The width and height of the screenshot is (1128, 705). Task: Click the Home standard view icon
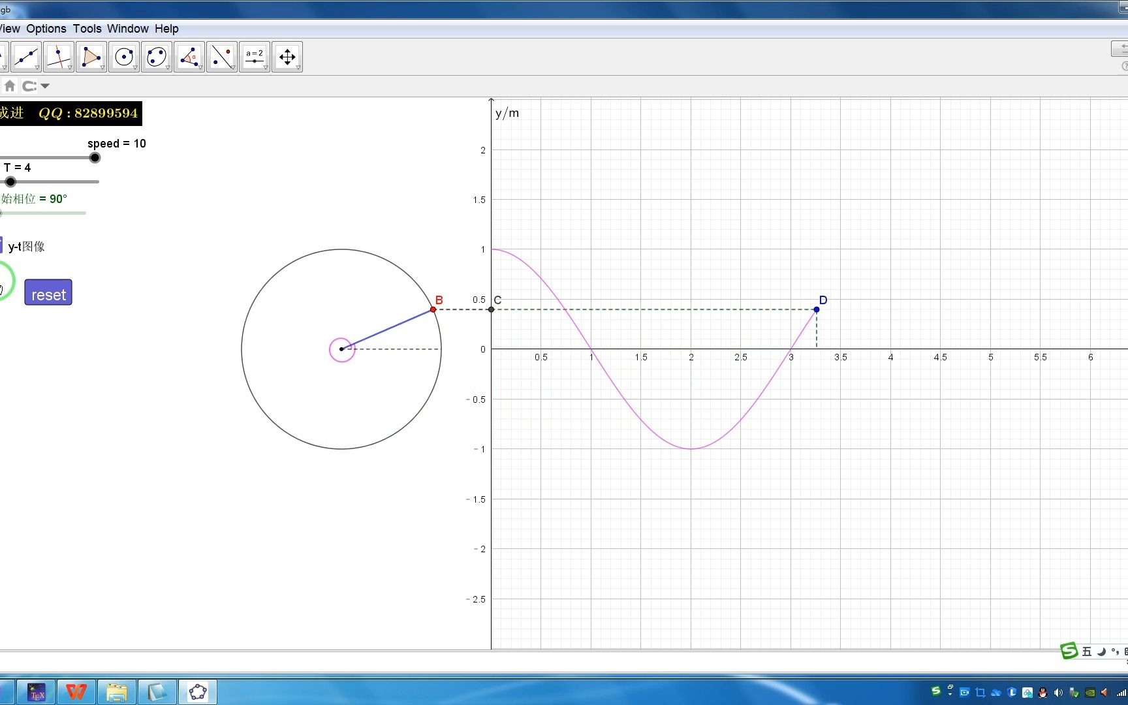10,86
